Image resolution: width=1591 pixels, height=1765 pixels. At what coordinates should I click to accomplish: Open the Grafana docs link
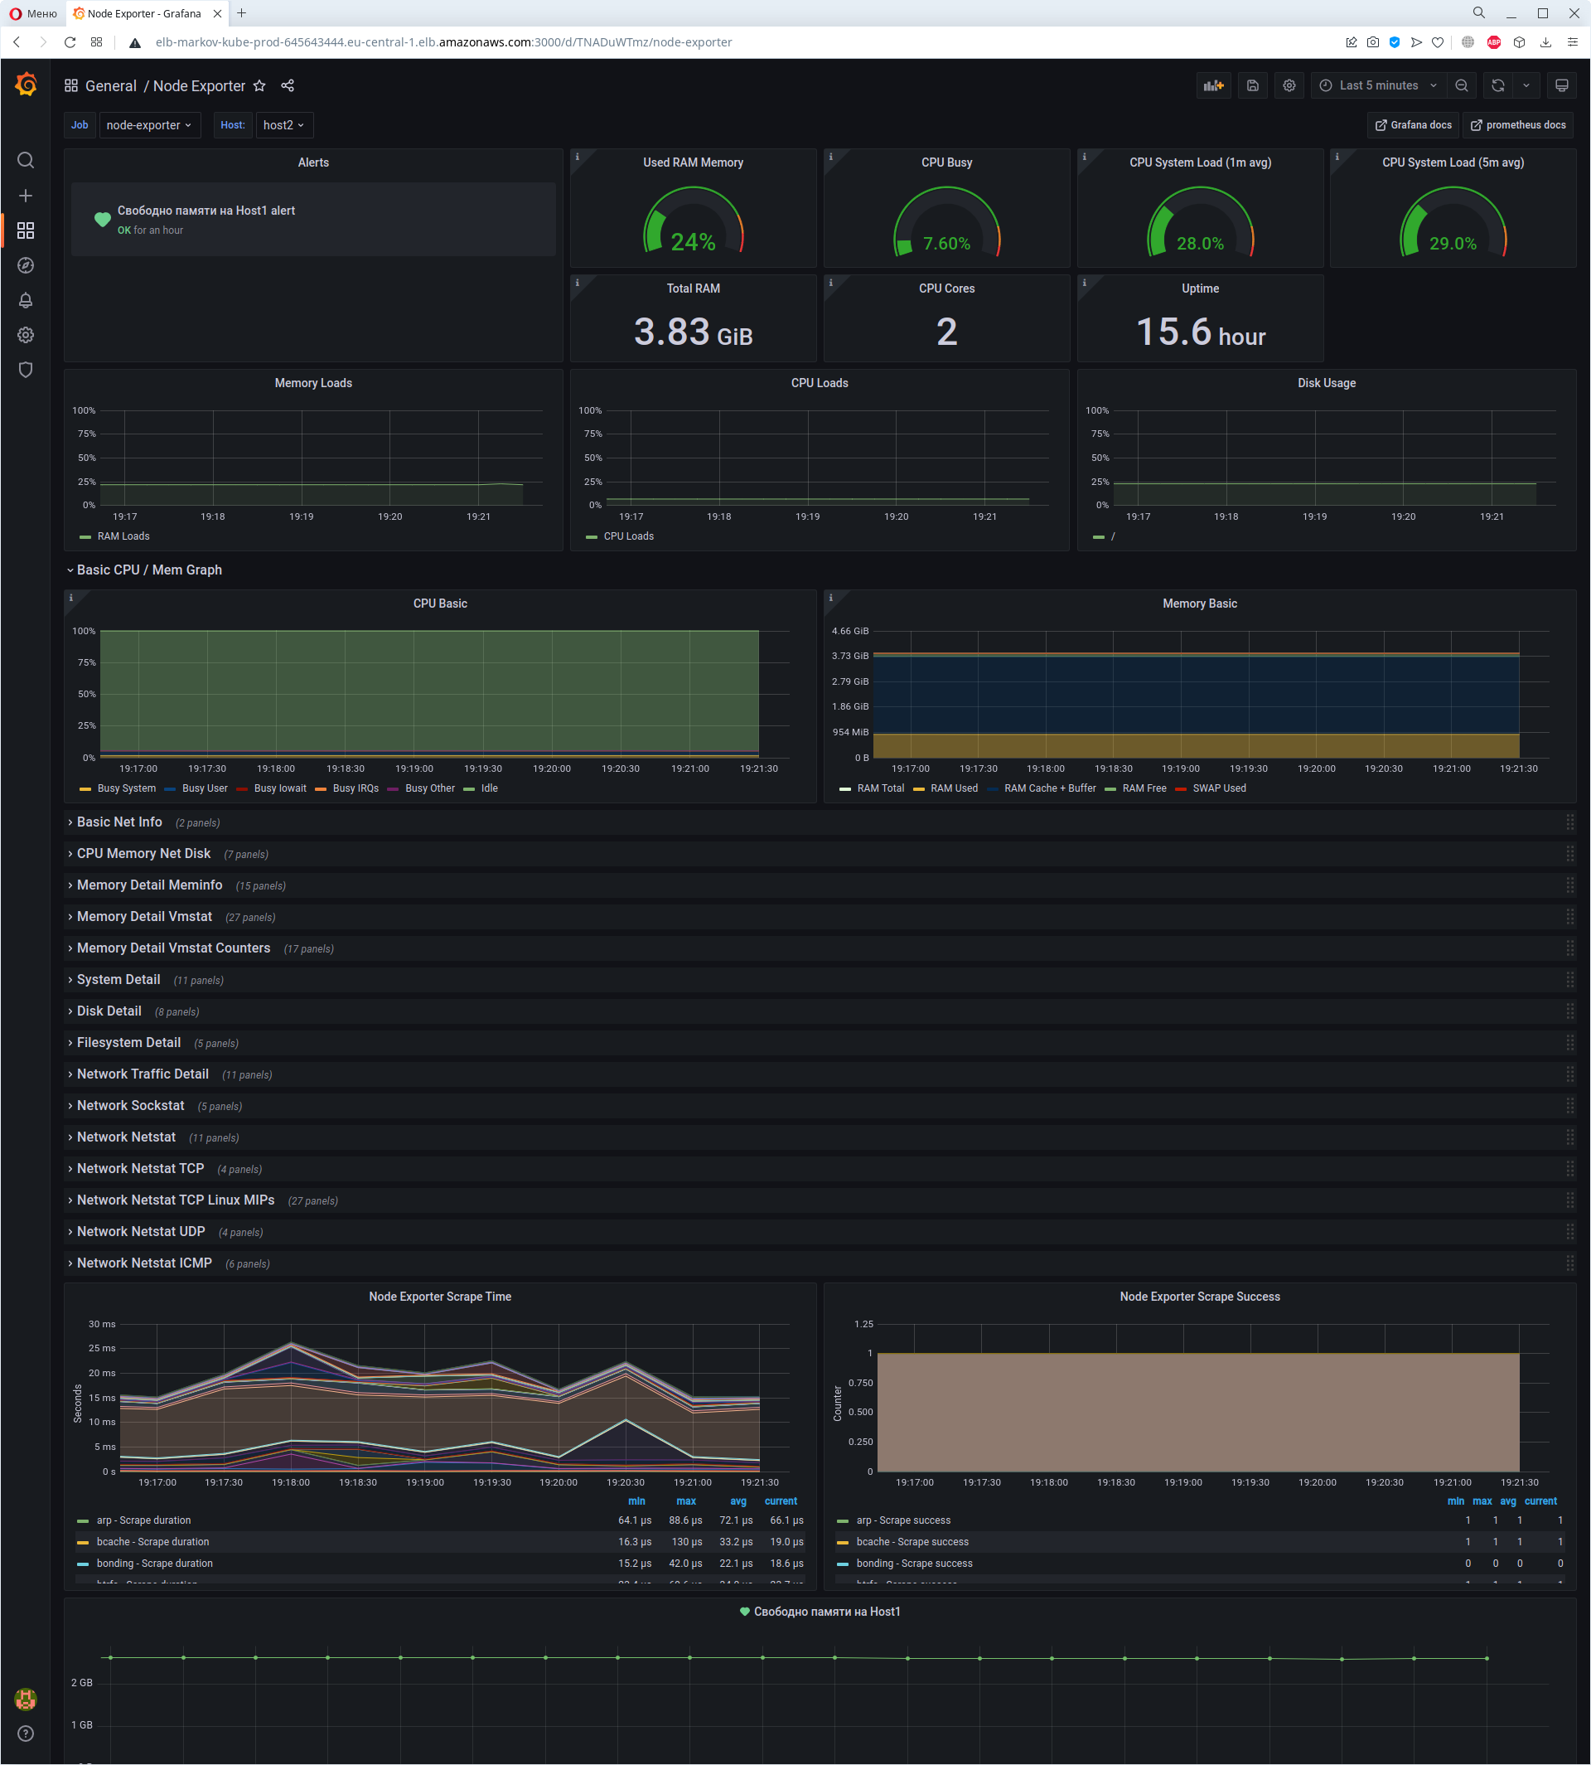(x=1413, y=125)
